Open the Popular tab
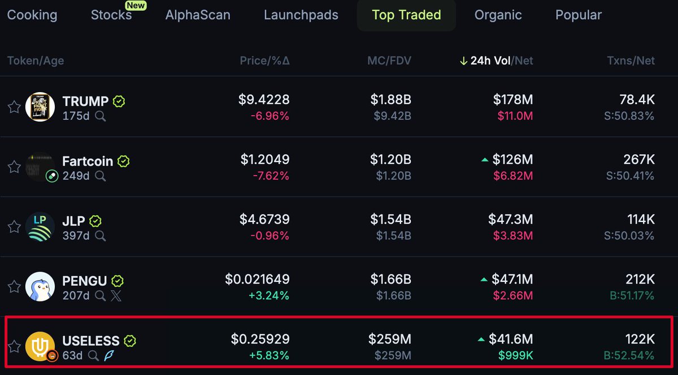Screen dimensions: 678x375 coord(579,15)
